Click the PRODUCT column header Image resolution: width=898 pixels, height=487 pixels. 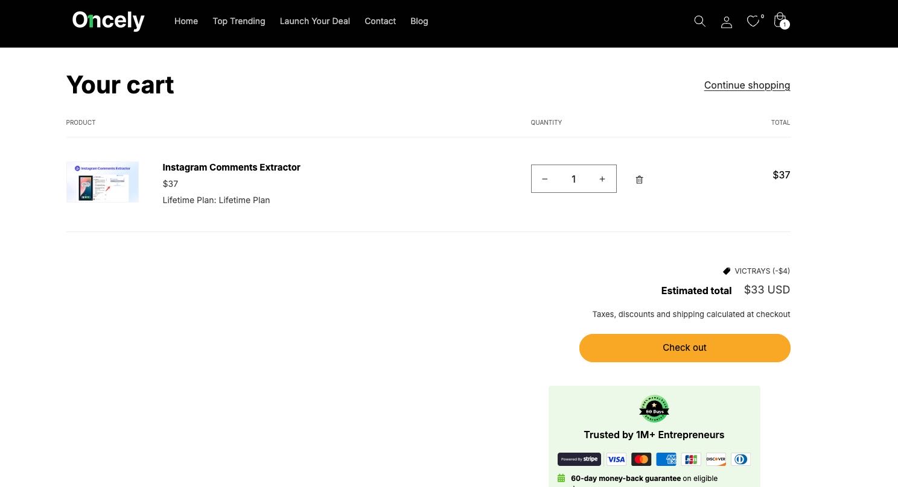[81, 122]
